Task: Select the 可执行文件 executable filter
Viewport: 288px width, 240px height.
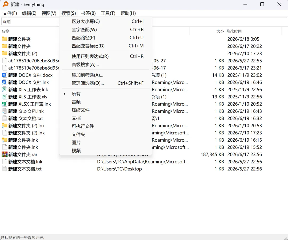Action: tap(106, 126)
